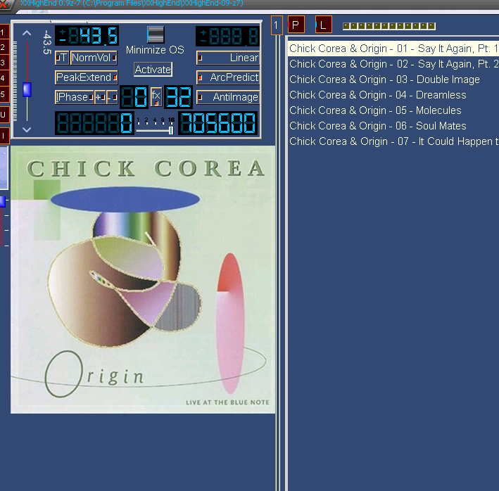Screen dimensions: 499x491
Task: Toggle the PeakExtend option
Action: click(87, 77)
